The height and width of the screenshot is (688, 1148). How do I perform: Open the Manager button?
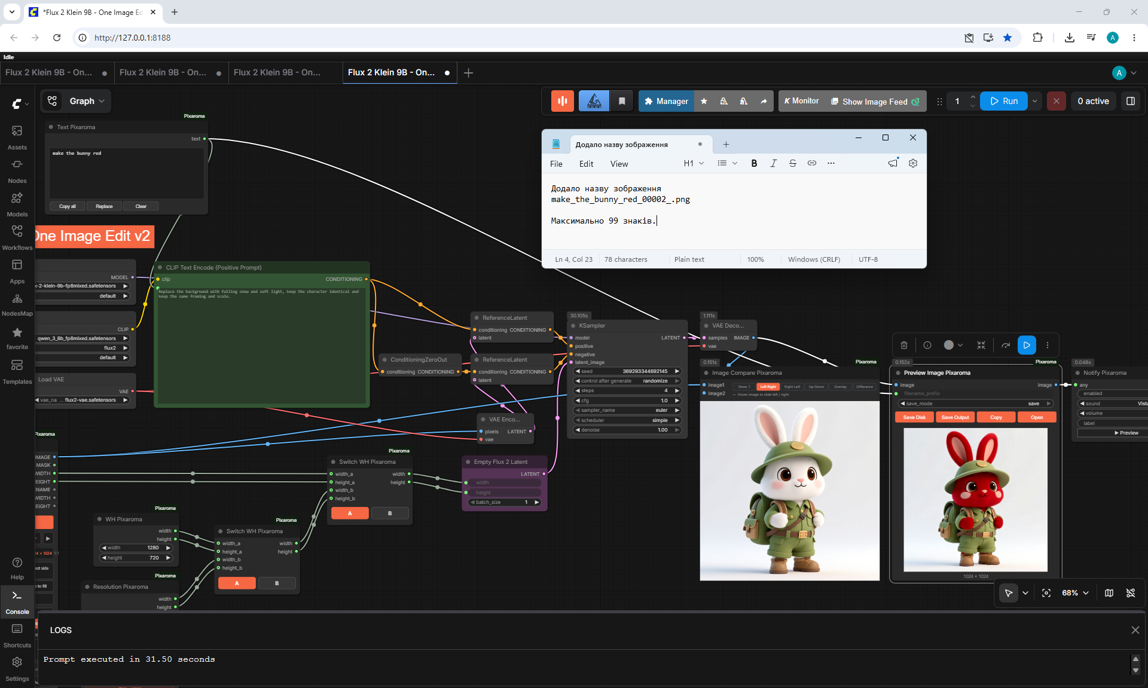click(667, 101)
